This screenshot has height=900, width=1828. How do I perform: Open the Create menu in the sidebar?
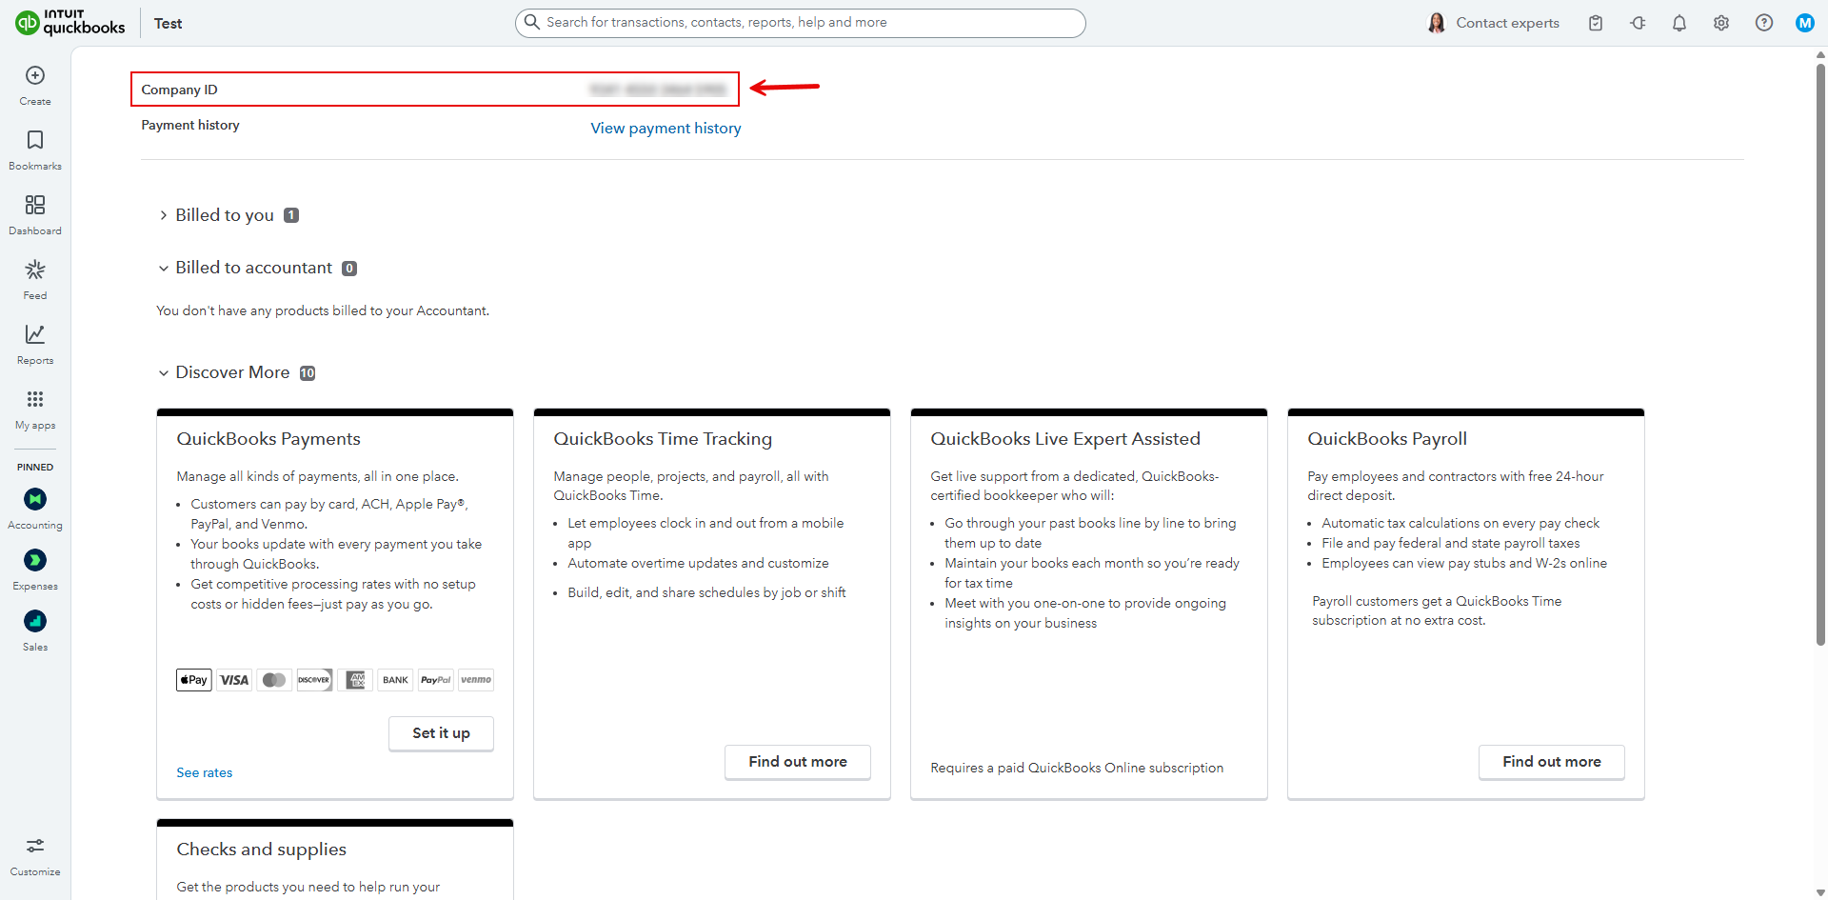click(x=35, y=85)
